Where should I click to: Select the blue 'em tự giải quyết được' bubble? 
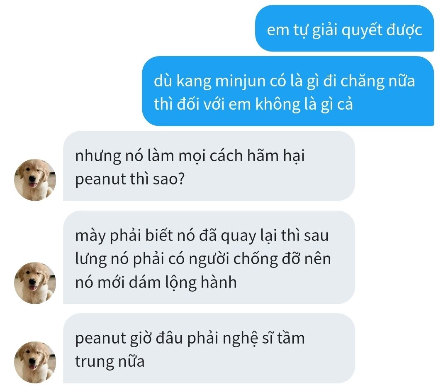coord(344,28)
